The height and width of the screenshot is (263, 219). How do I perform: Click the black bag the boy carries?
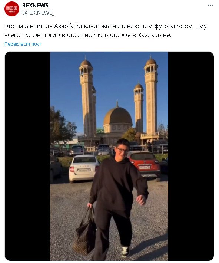coord(85,231)
